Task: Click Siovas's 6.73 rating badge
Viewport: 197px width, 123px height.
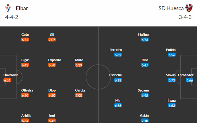Action: coord(172,80)
